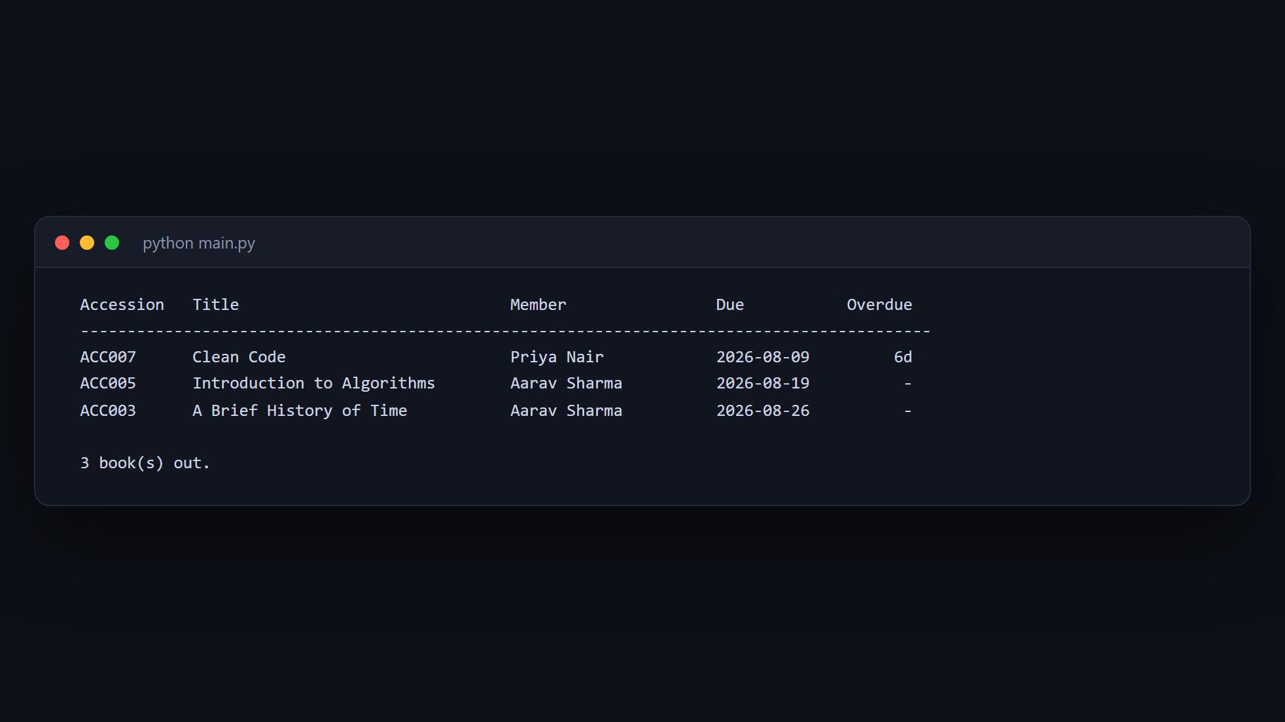The image size is (1285, 722).
Task: Click the Introduction to Algorithms title
Action: point(314,383)
